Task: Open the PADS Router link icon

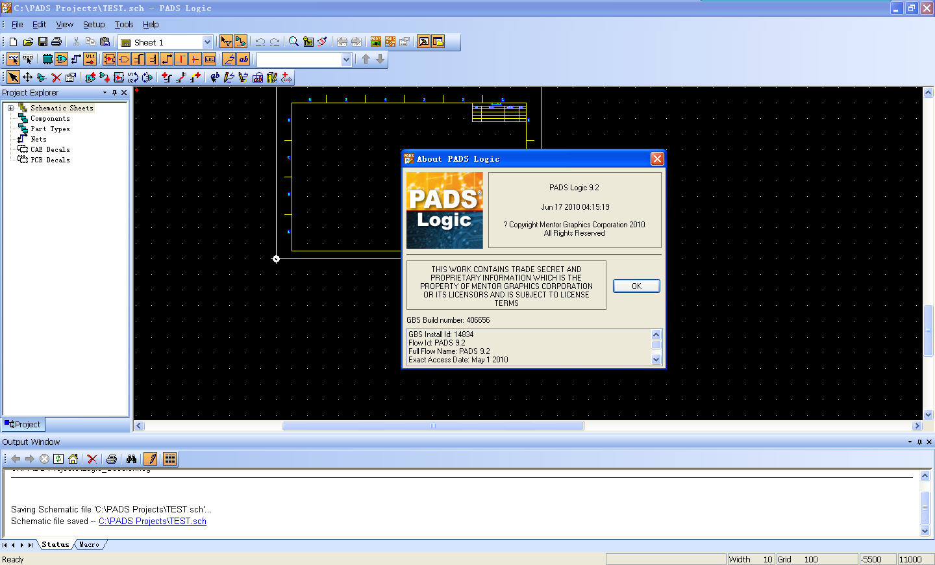Action: tap(390, 42)
